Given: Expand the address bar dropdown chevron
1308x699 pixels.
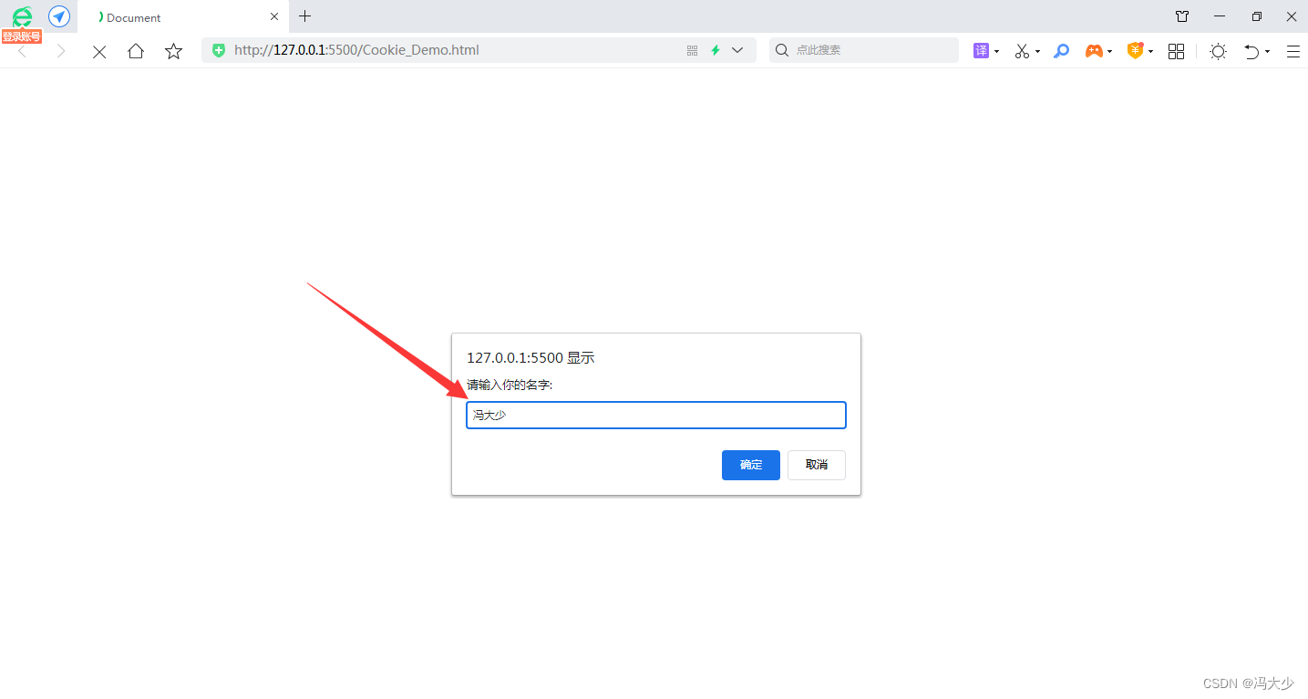Looking at the screenshot, I should [x=737, y=50].
